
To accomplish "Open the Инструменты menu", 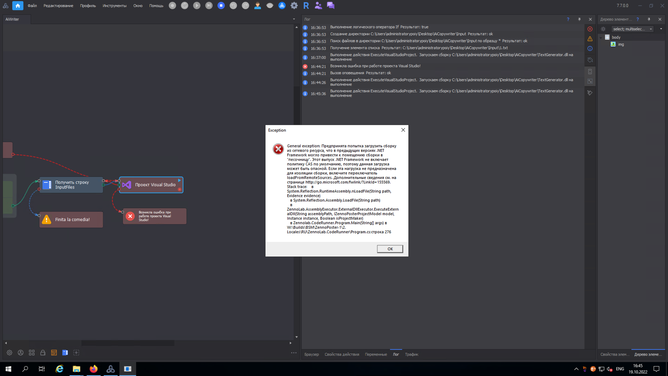I will click(x=114, y=6).
